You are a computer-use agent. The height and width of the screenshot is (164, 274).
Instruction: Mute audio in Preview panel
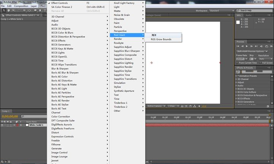click(261, 46)
